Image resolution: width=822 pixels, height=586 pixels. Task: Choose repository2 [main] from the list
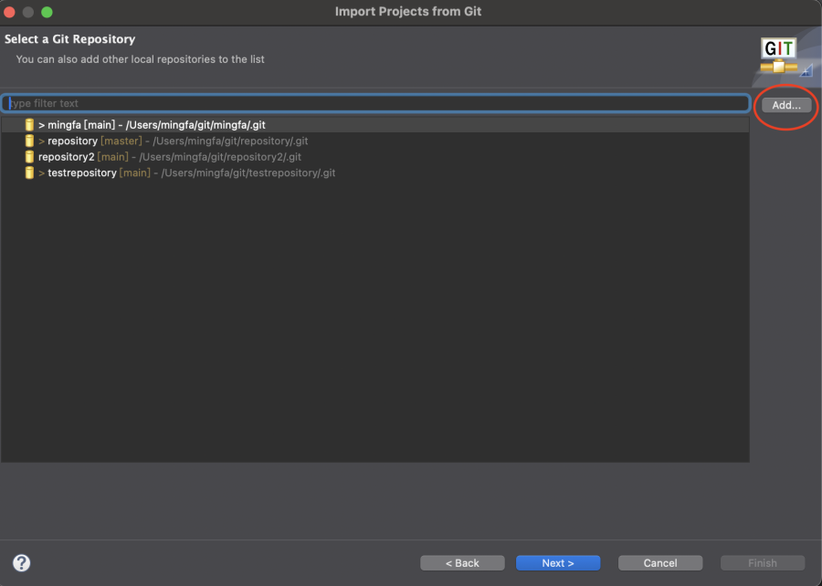tap(169, 157)
